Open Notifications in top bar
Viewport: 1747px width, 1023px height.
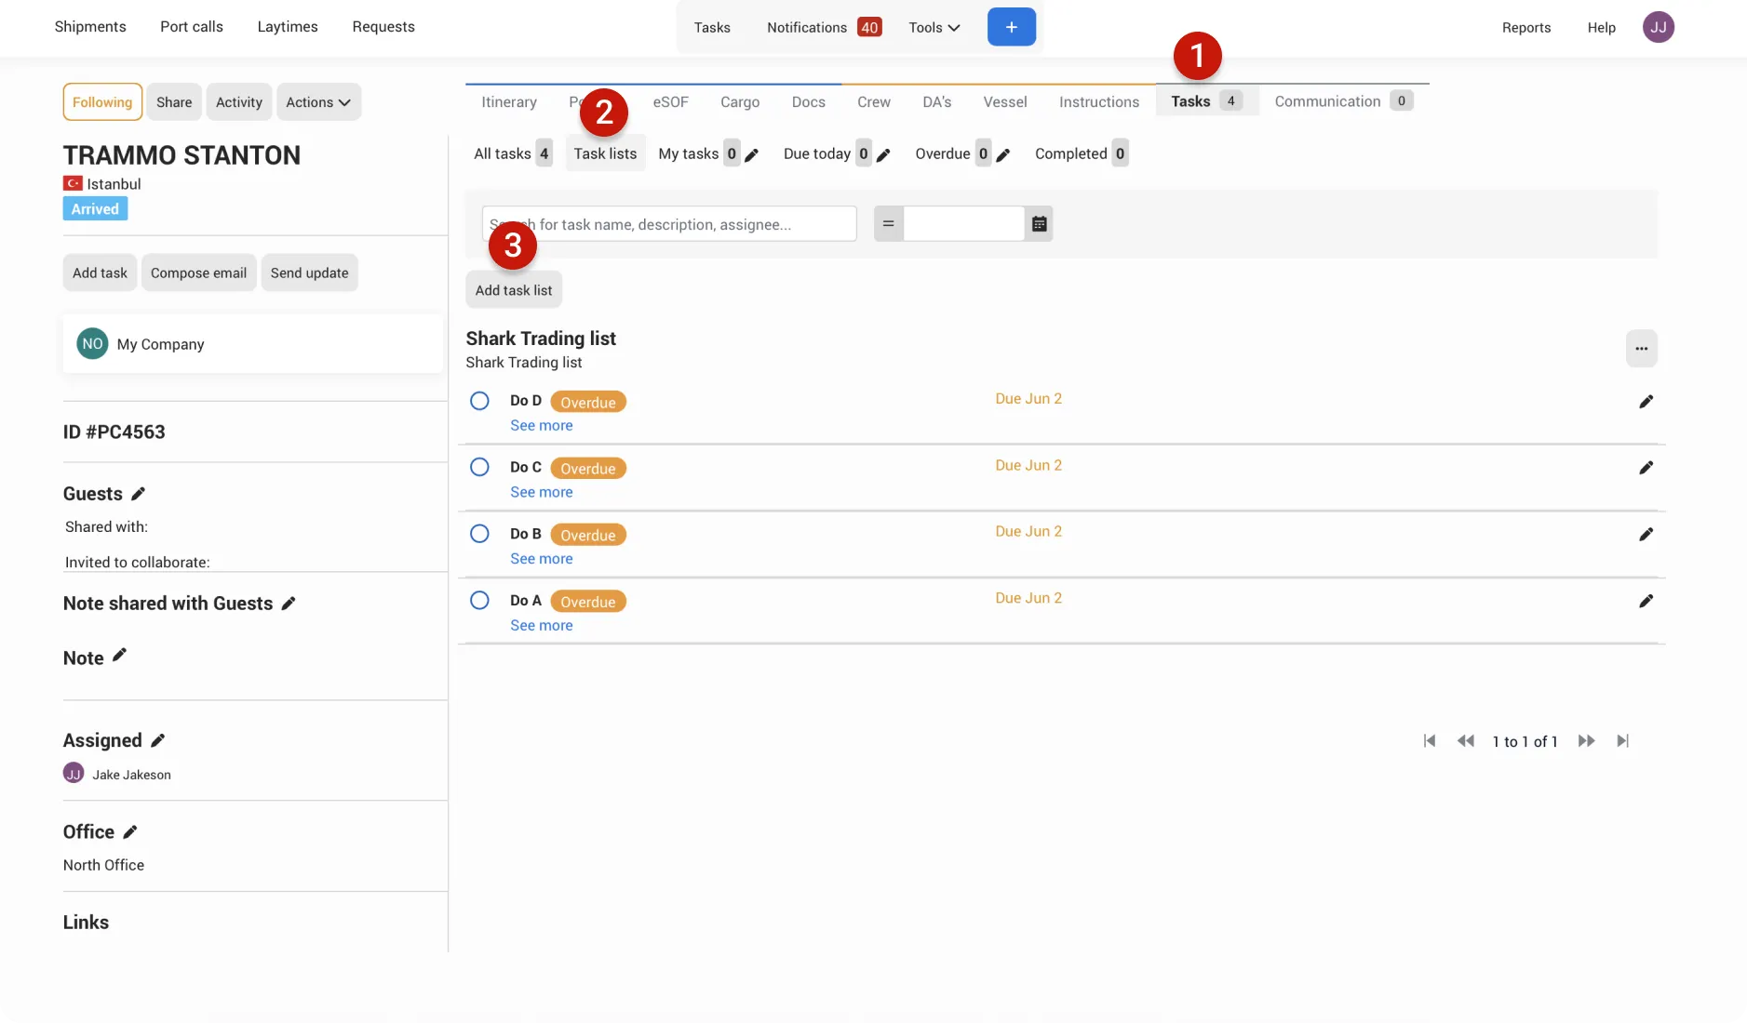click(x=823, y=28)
